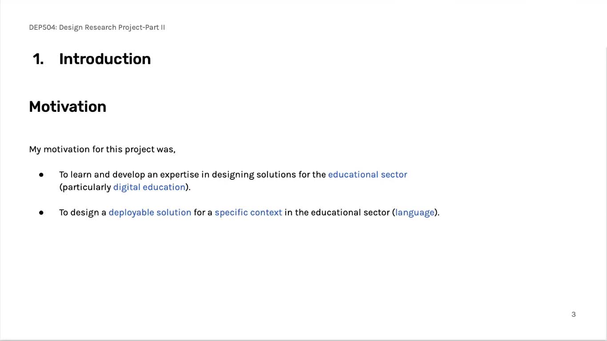This screenshot has height=341, width=607.
Task: Click the 'Introduction' slide title
Action: click(x=105, y=59)
